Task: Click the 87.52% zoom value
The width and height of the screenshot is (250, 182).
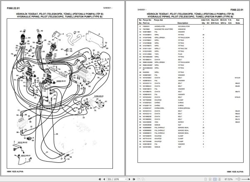Action: [x=229, y=179]
